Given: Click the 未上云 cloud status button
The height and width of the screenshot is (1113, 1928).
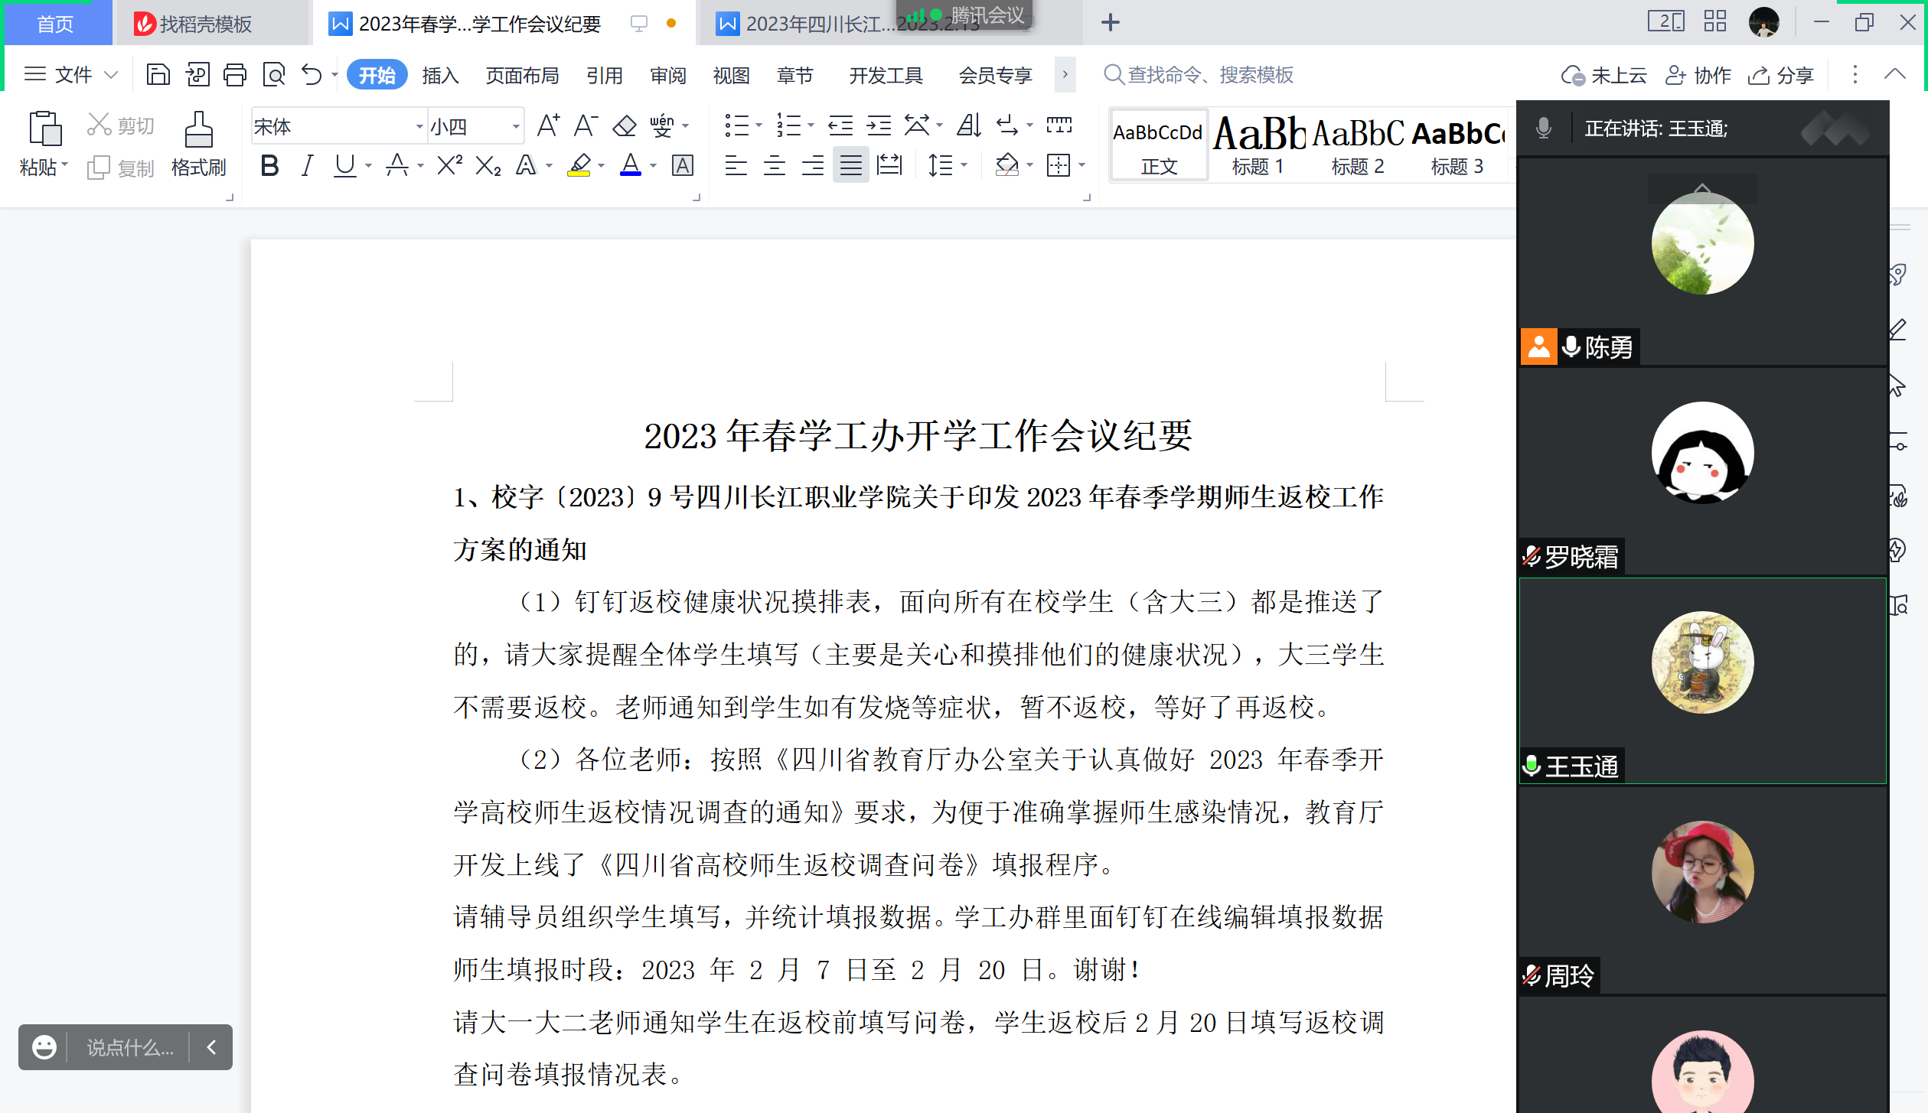Looking at the screenshot, I should [1603, 75].
